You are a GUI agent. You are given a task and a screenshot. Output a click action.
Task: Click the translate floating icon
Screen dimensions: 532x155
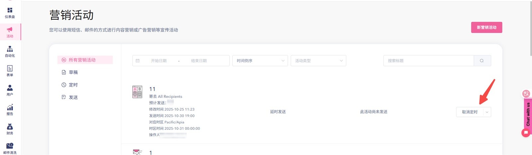526,94
